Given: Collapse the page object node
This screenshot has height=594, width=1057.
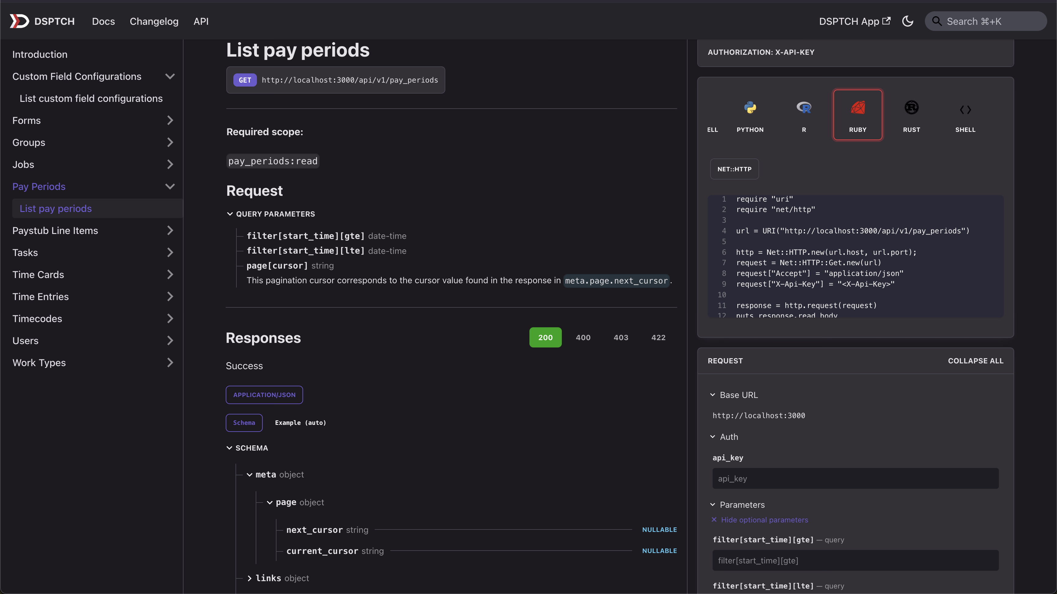Looking at the screenshot, I should (x=269, y=503).
